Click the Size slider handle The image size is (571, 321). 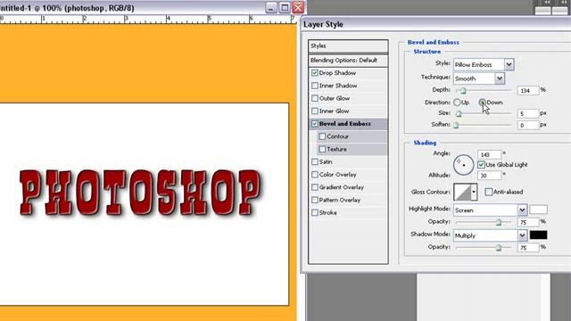coord(459,114)
